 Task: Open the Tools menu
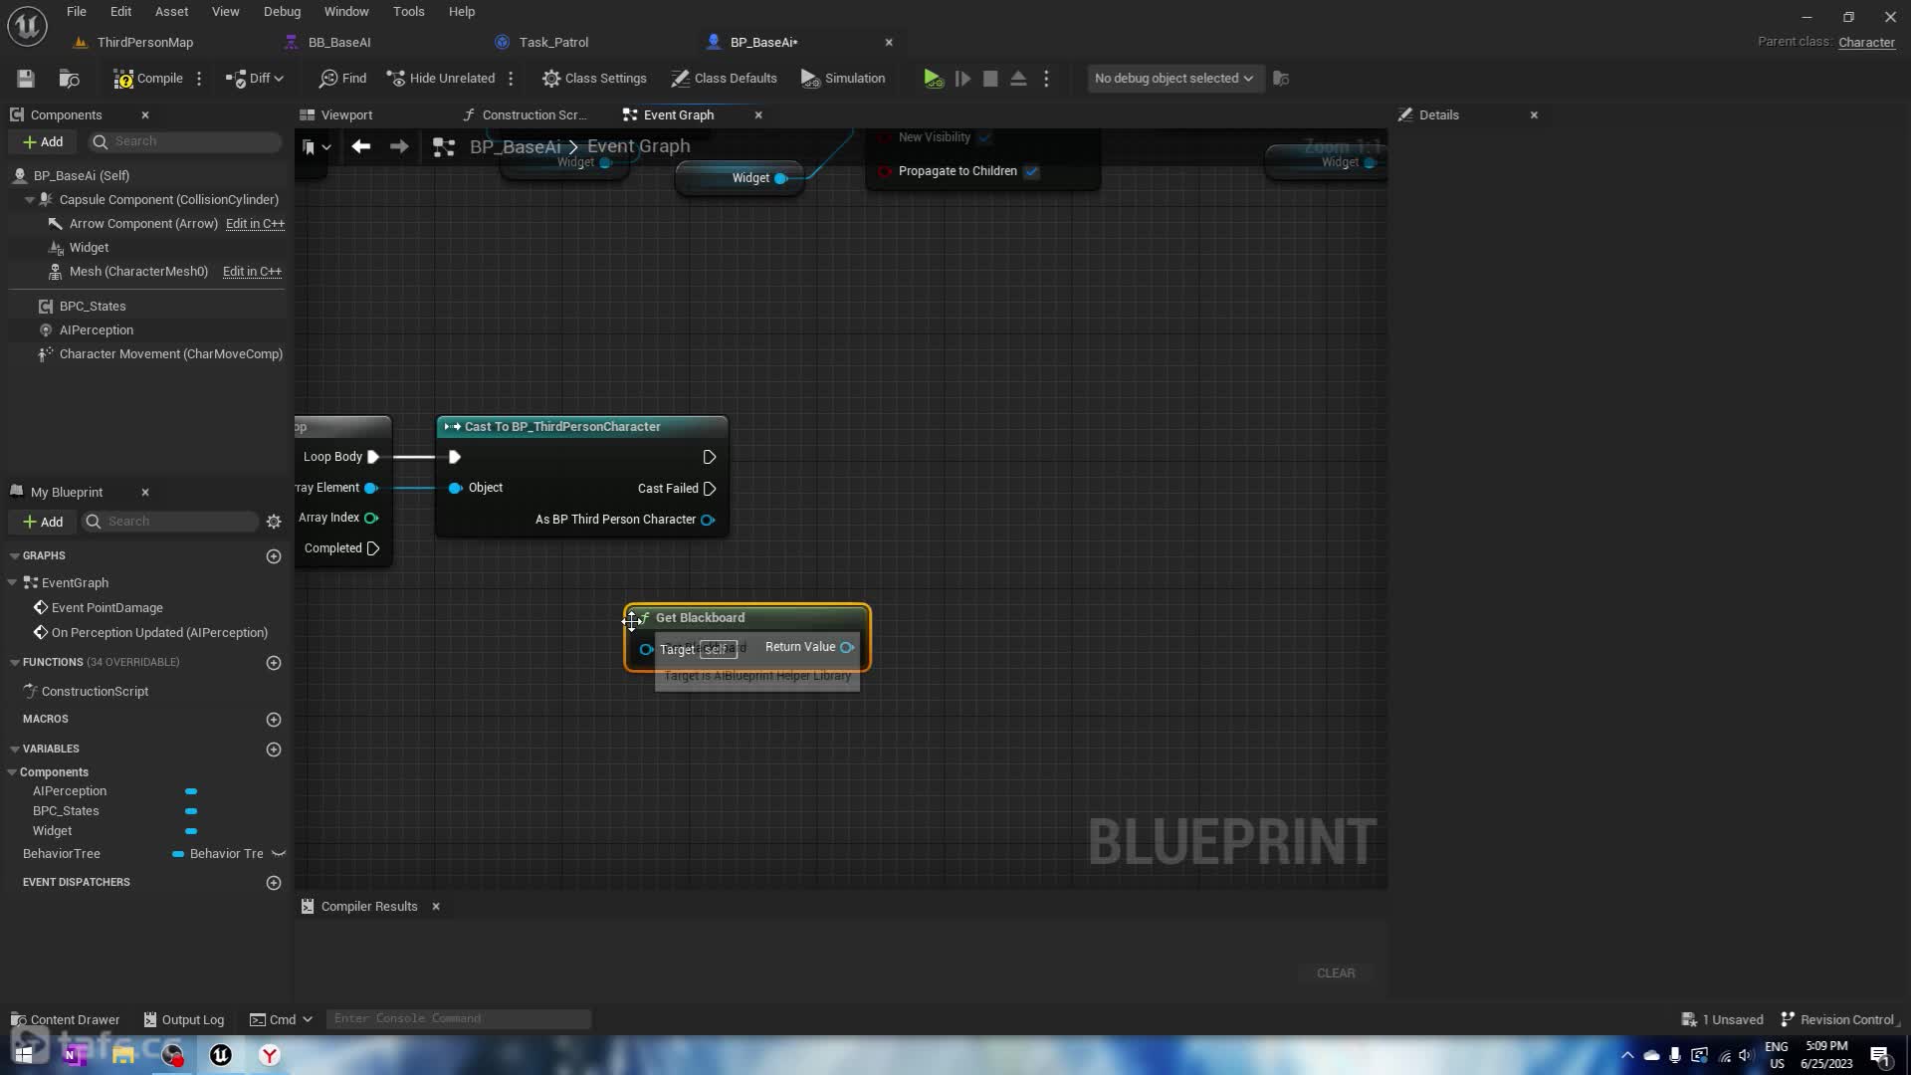click(x=408, y=12)
